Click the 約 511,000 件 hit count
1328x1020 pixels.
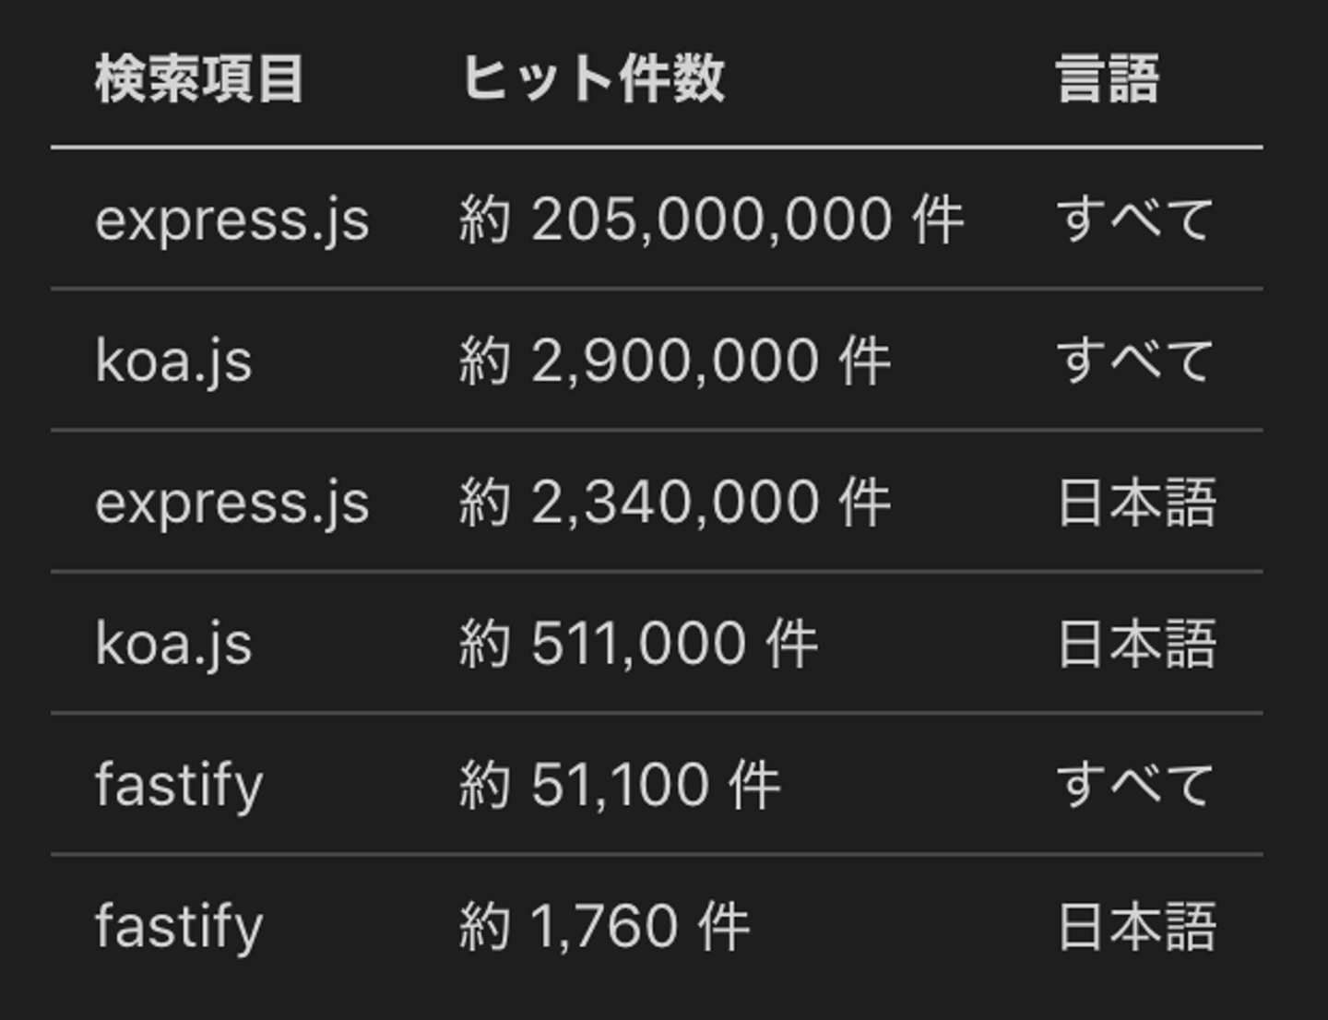tap(638, 644)
